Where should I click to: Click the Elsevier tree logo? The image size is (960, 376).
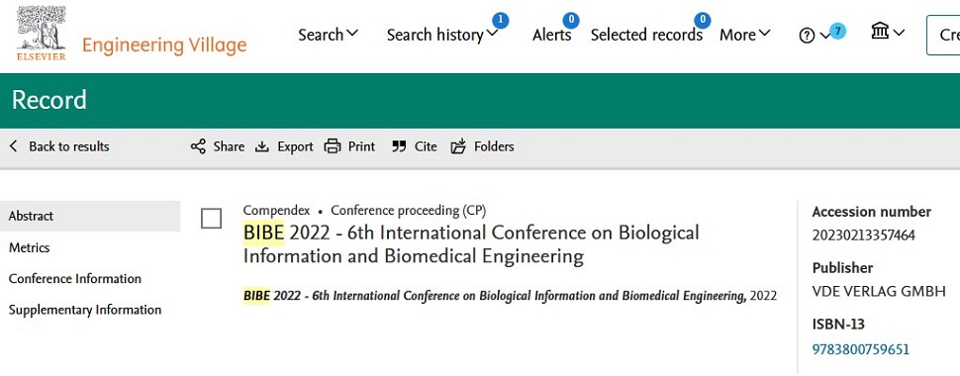41,34
